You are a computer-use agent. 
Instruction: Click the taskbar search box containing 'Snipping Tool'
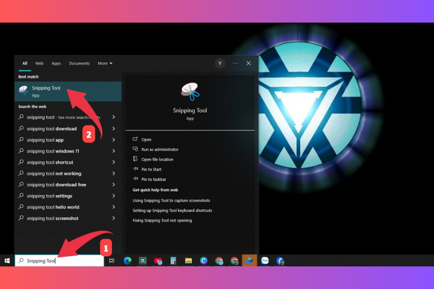pyautogui.click(x=59, y=260)
